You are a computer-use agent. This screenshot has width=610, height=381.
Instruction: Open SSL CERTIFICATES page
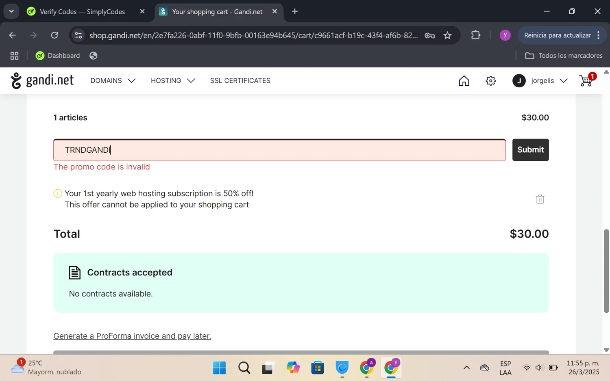coord(240,81)
